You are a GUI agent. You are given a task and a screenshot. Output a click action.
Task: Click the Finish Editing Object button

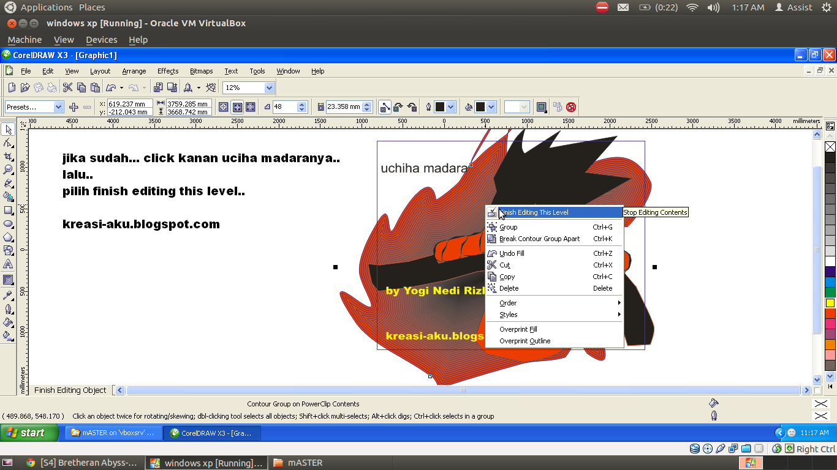pyautogui.click(x=70, y=390)
